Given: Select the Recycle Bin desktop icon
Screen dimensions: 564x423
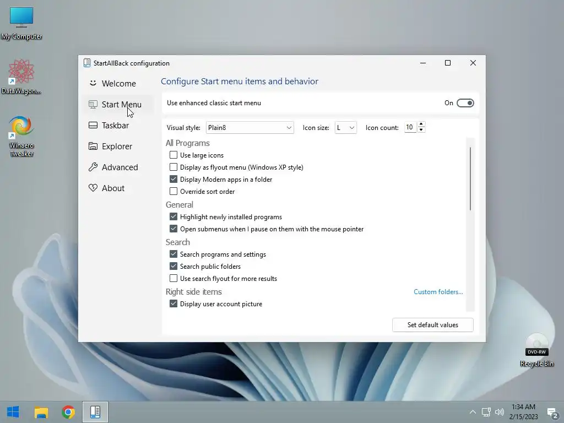Looking at the screenshot, I should [x=536, y=351].
